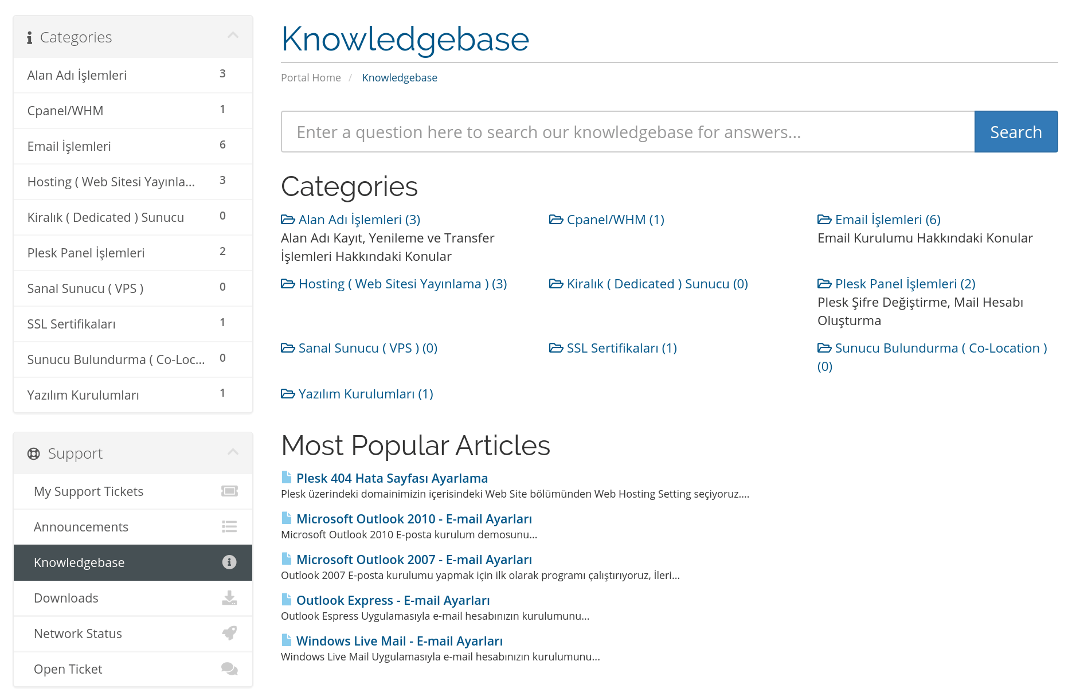
Task: Read Microsoft Outlook 2010 - E-mail Ayarları article
Action: click(x=414, y=519)
